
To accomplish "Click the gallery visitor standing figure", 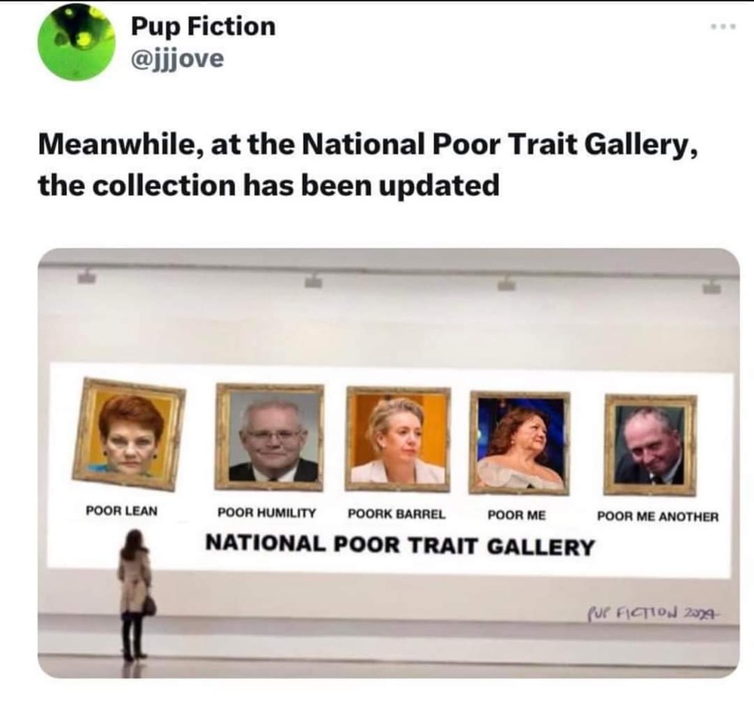I will [135, 596].
